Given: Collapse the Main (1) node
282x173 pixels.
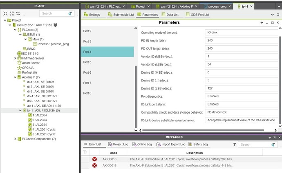Looking at the screenshot, I should tap(25, 39).
